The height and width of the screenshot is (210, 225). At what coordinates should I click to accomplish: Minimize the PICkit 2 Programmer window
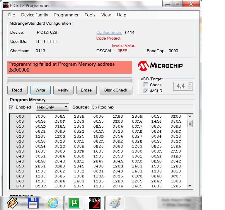click(168, 4)
